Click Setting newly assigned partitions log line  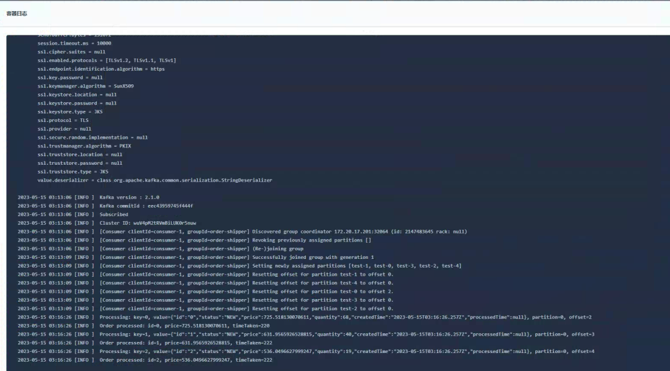[x=239, y=266]
